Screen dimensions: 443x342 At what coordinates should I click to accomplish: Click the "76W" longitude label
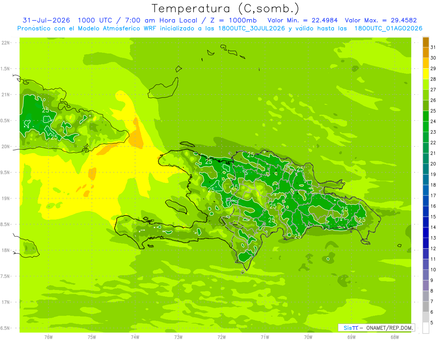tap(48, 338)
